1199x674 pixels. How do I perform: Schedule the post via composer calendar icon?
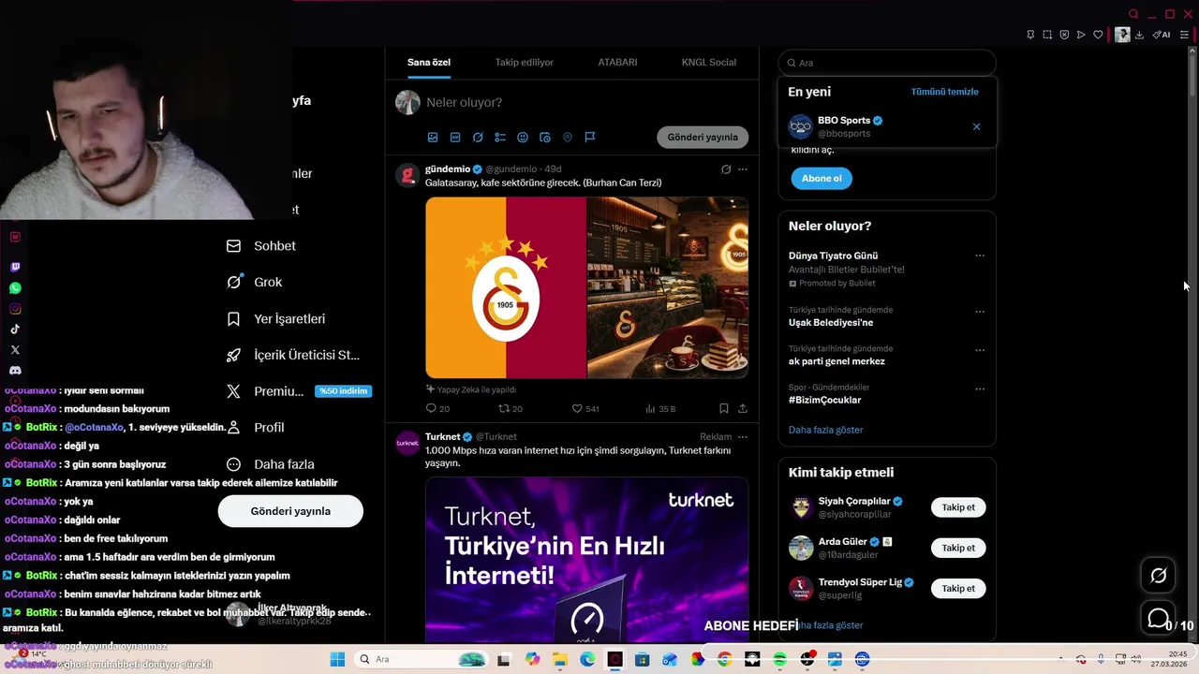(545, 137)
